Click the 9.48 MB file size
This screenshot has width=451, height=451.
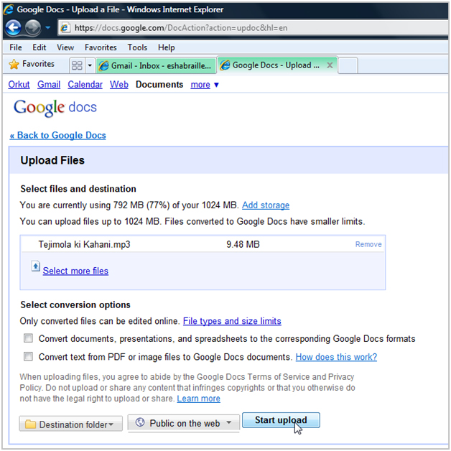click(243, 244)
